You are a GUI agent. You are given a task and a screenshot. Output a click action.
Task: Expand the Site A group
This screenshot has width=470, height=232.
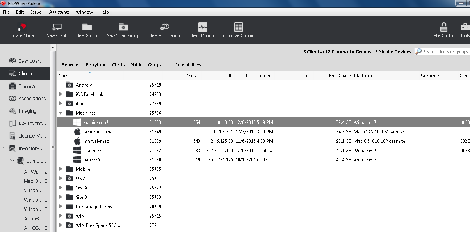coord(61,188)
